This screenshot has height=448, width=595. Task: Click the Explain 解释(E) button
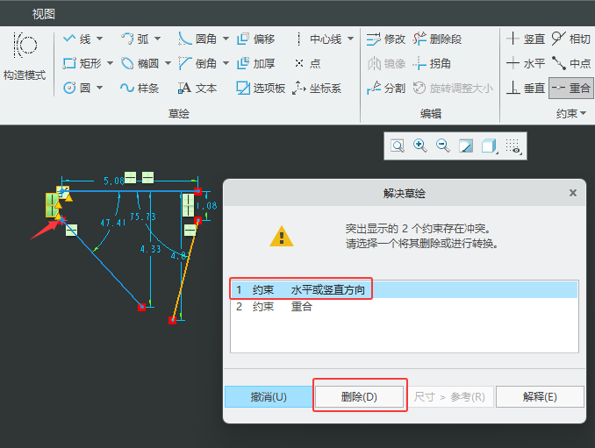point(540,397)
